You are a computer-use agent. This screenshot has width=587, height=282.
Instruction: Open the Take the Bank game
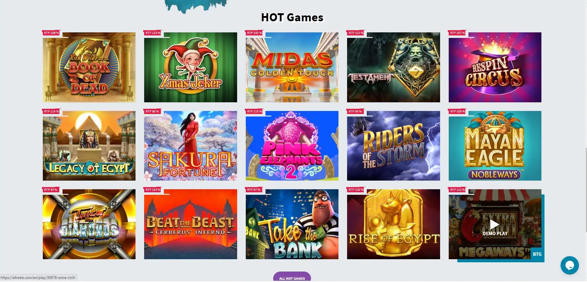click(292, 224)
